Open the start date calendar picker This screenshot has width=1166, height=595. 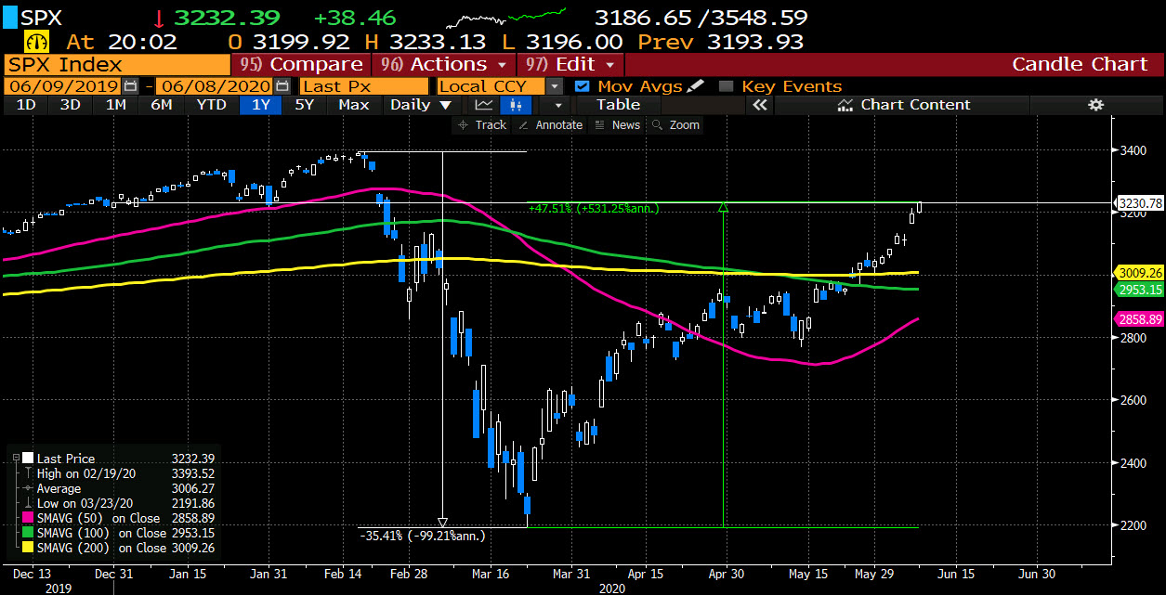coord(130,85)
